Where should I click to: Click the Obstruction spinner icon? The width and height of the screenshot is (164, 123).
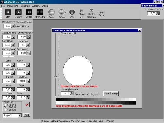(28, 37)
